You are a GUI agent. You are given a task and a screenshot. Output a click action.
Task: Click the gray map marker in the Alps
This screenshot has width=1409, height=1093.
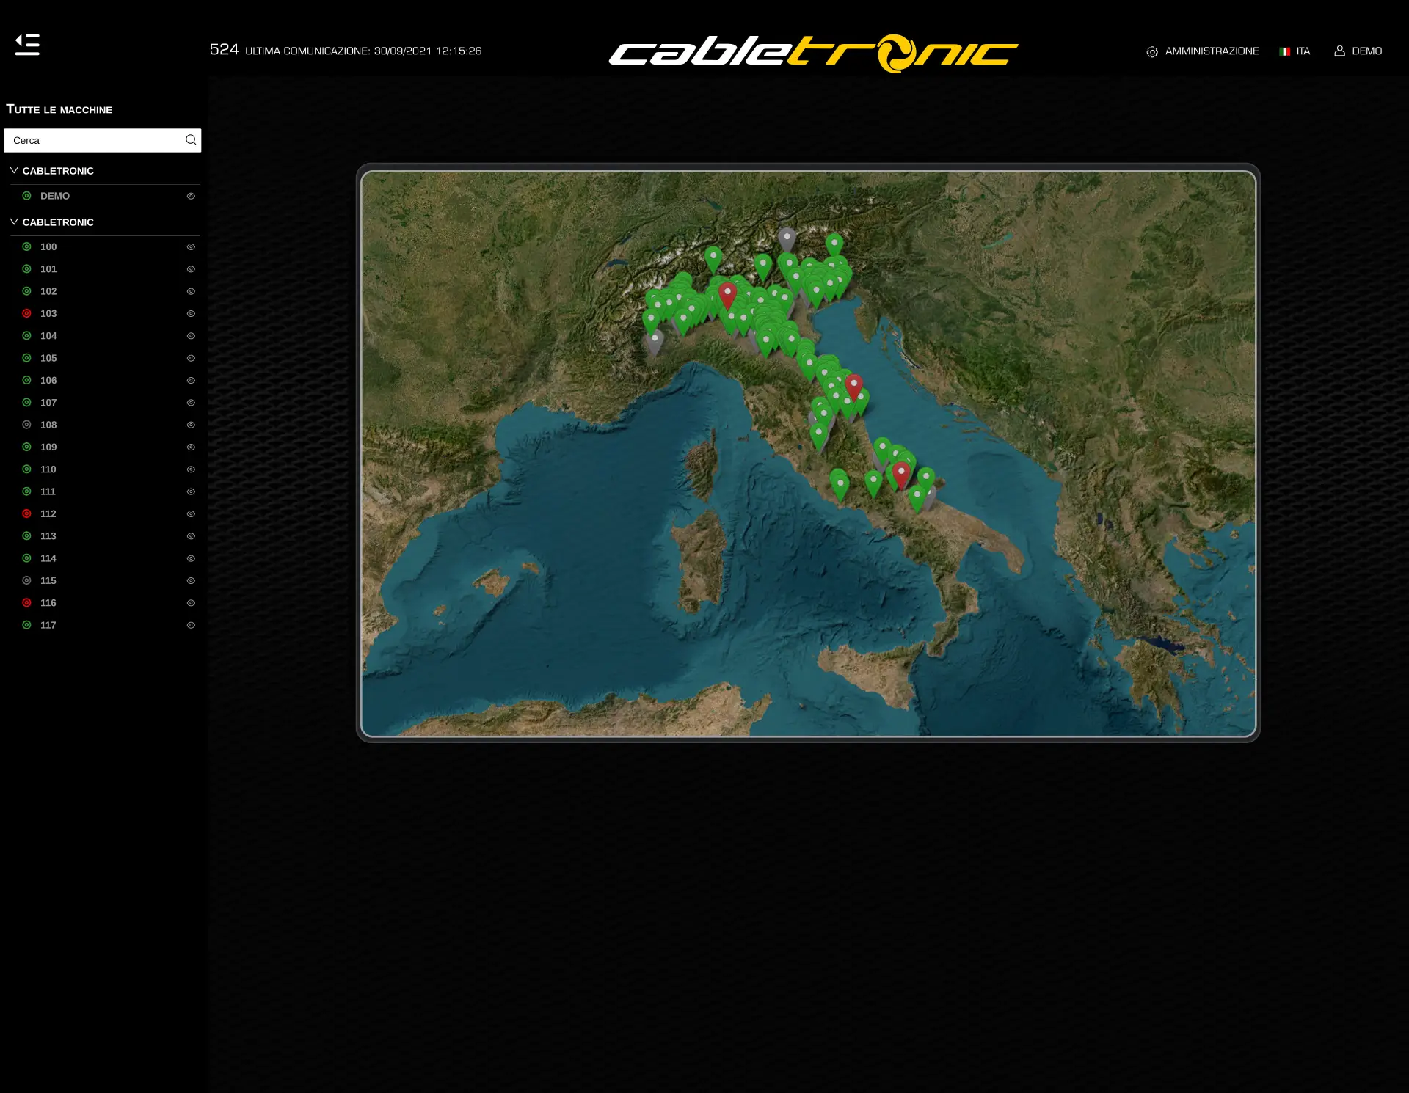[787, 238]
